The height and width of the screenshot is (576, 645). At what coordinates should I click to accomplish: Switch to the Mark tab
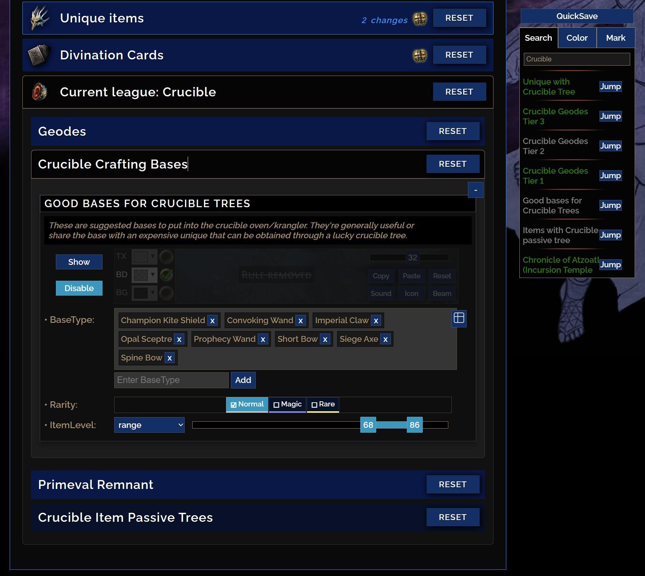pos(616,38)
